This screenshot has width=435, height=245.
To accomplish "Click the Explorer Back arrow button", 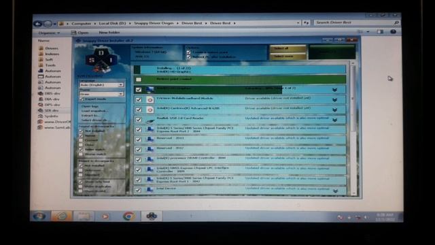I will [38, 24].
